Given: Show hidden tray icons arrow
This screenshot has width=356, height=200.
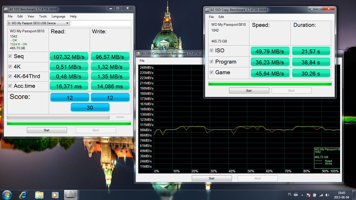Looking at the screenshot, I should click(302, 195).
